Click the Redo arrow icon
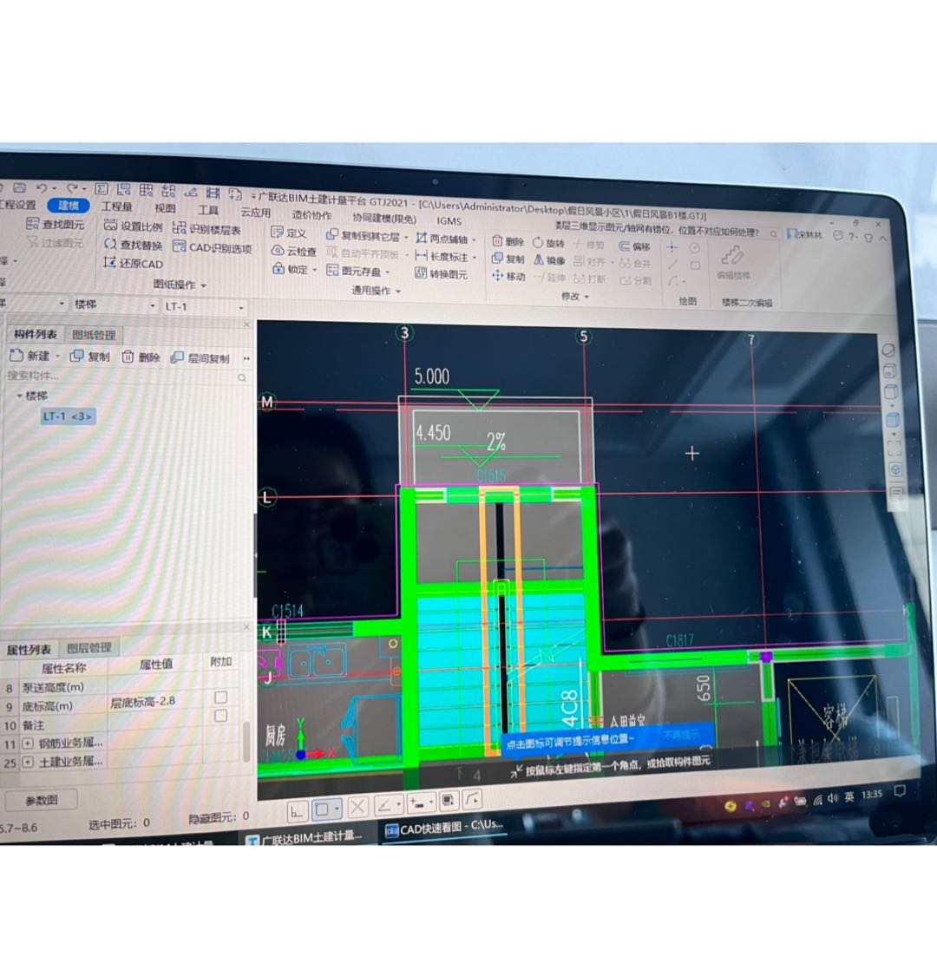 [72, 187]
